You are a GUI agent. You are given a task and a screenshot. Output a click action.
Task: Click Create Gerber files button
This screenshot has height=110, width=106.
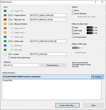click(67, 105)
